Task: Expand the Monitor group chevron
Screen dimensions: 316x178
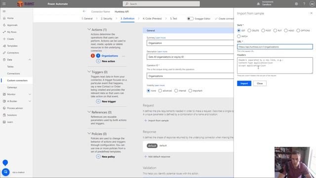Action: click(x=30, y=94)
